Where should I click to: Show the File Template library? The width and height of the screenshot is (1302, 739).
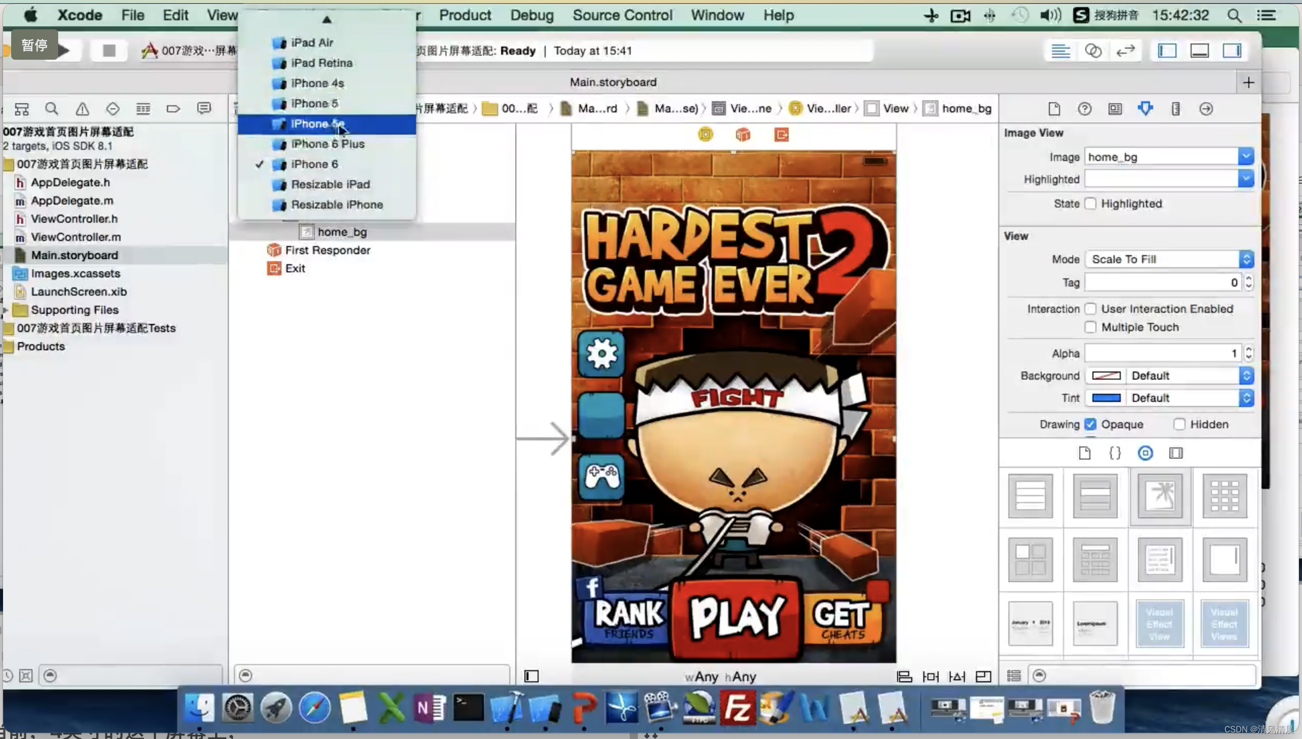click(1085, 453)
